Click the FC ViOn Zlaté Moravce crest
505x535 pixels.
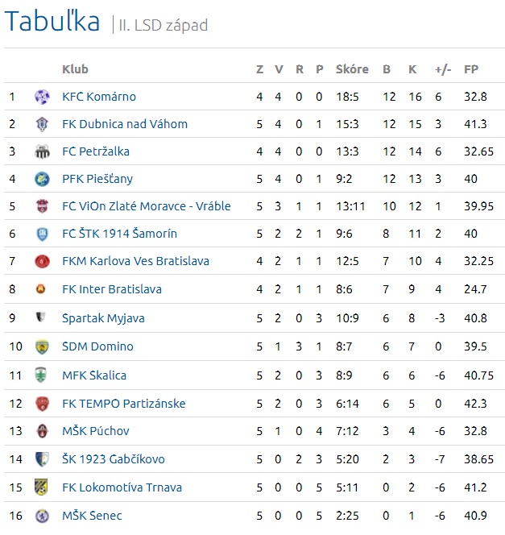[x=42, y=206]
